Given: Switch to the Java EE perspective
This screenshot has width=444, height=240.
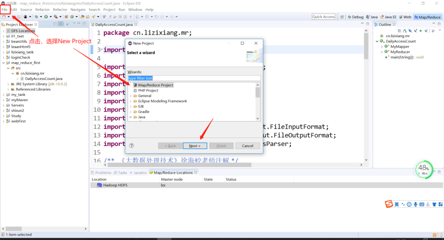Looking at the screenshot, I should tap(388, 17).
